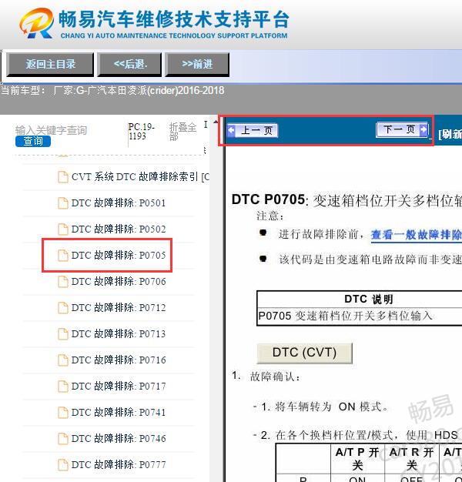The height and width of the screenshot is (482, 462).
Task: Click right arrow icon on 下一页
Action: click(x=423, y=129)
